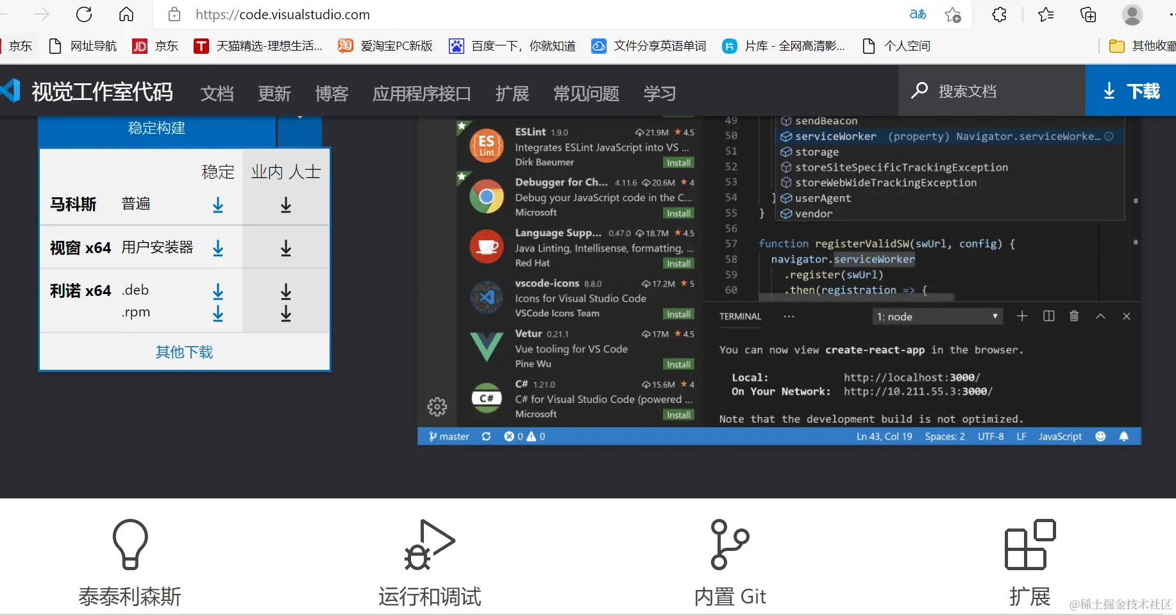The image size is (1176, 615).
Task: Click the sync changes icon in status bar
Action: coord(486,436)
